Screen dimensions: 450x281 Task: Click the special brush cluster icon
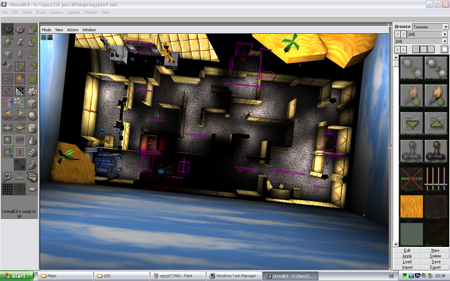coord(32,91)
